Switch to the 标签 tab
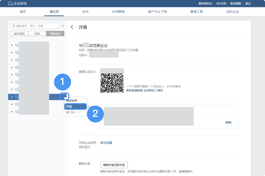Viewport: 265px width, 176px height. [37, 34]
